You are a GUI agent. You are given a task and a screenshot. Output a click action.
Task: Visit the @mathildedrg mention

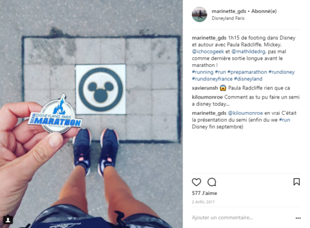249,52
